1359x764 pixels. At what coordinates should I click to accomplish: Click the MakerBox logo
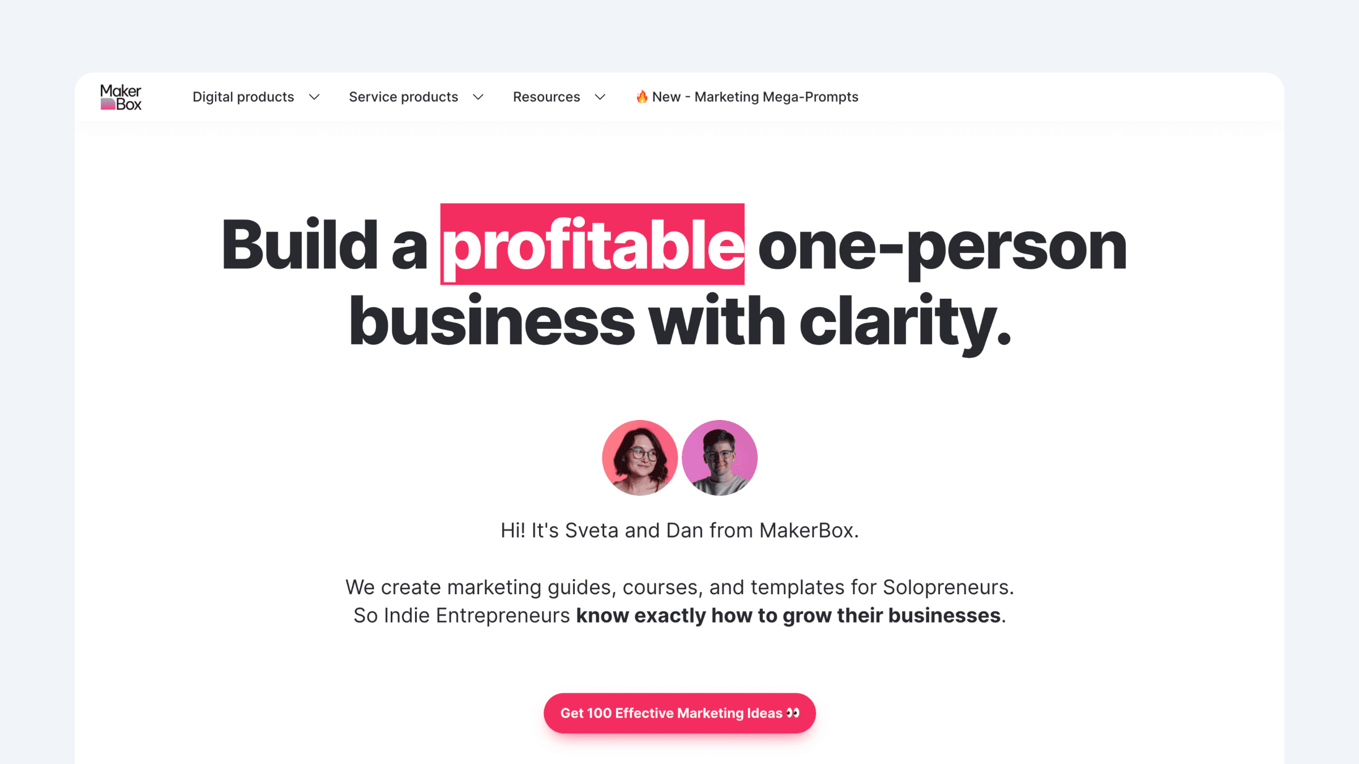click(x=121, y=96)
